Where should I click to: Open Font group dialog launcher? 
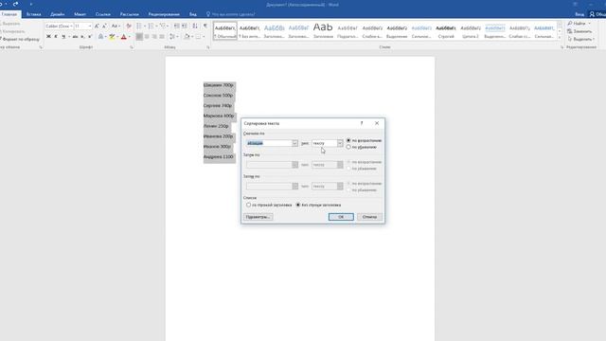(x=132, y=47)
